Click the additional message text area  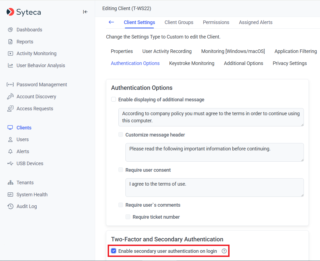coord(211,117)
